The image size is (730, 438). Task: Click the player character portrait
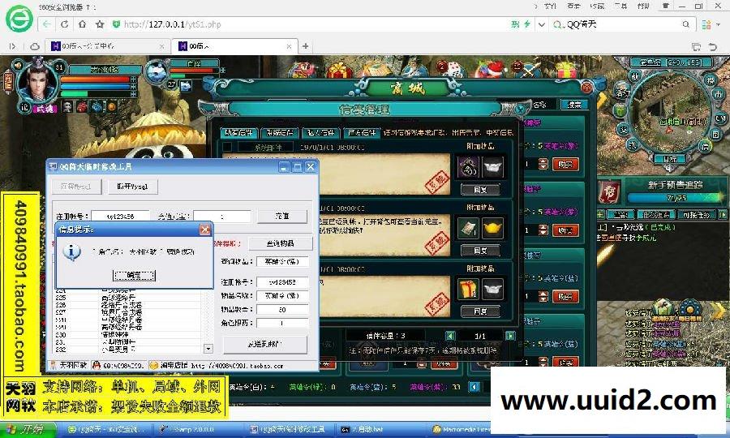tap(37, 83)
